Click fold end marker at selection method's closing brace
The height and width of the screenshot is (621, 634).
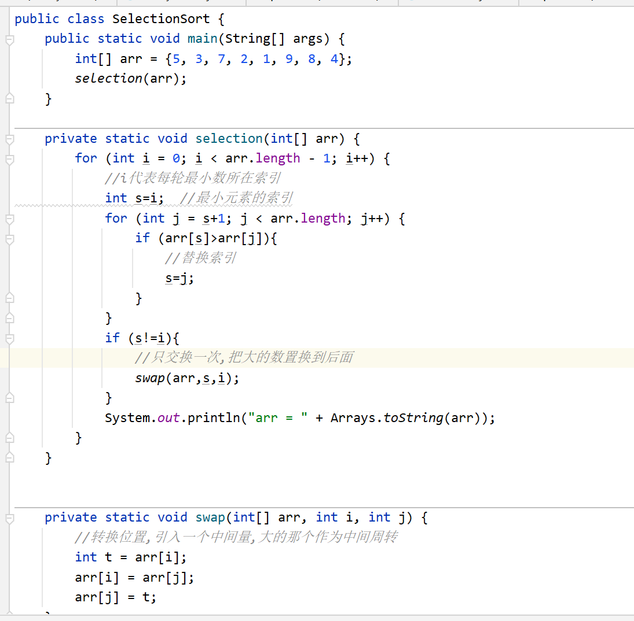coord(10,457)
